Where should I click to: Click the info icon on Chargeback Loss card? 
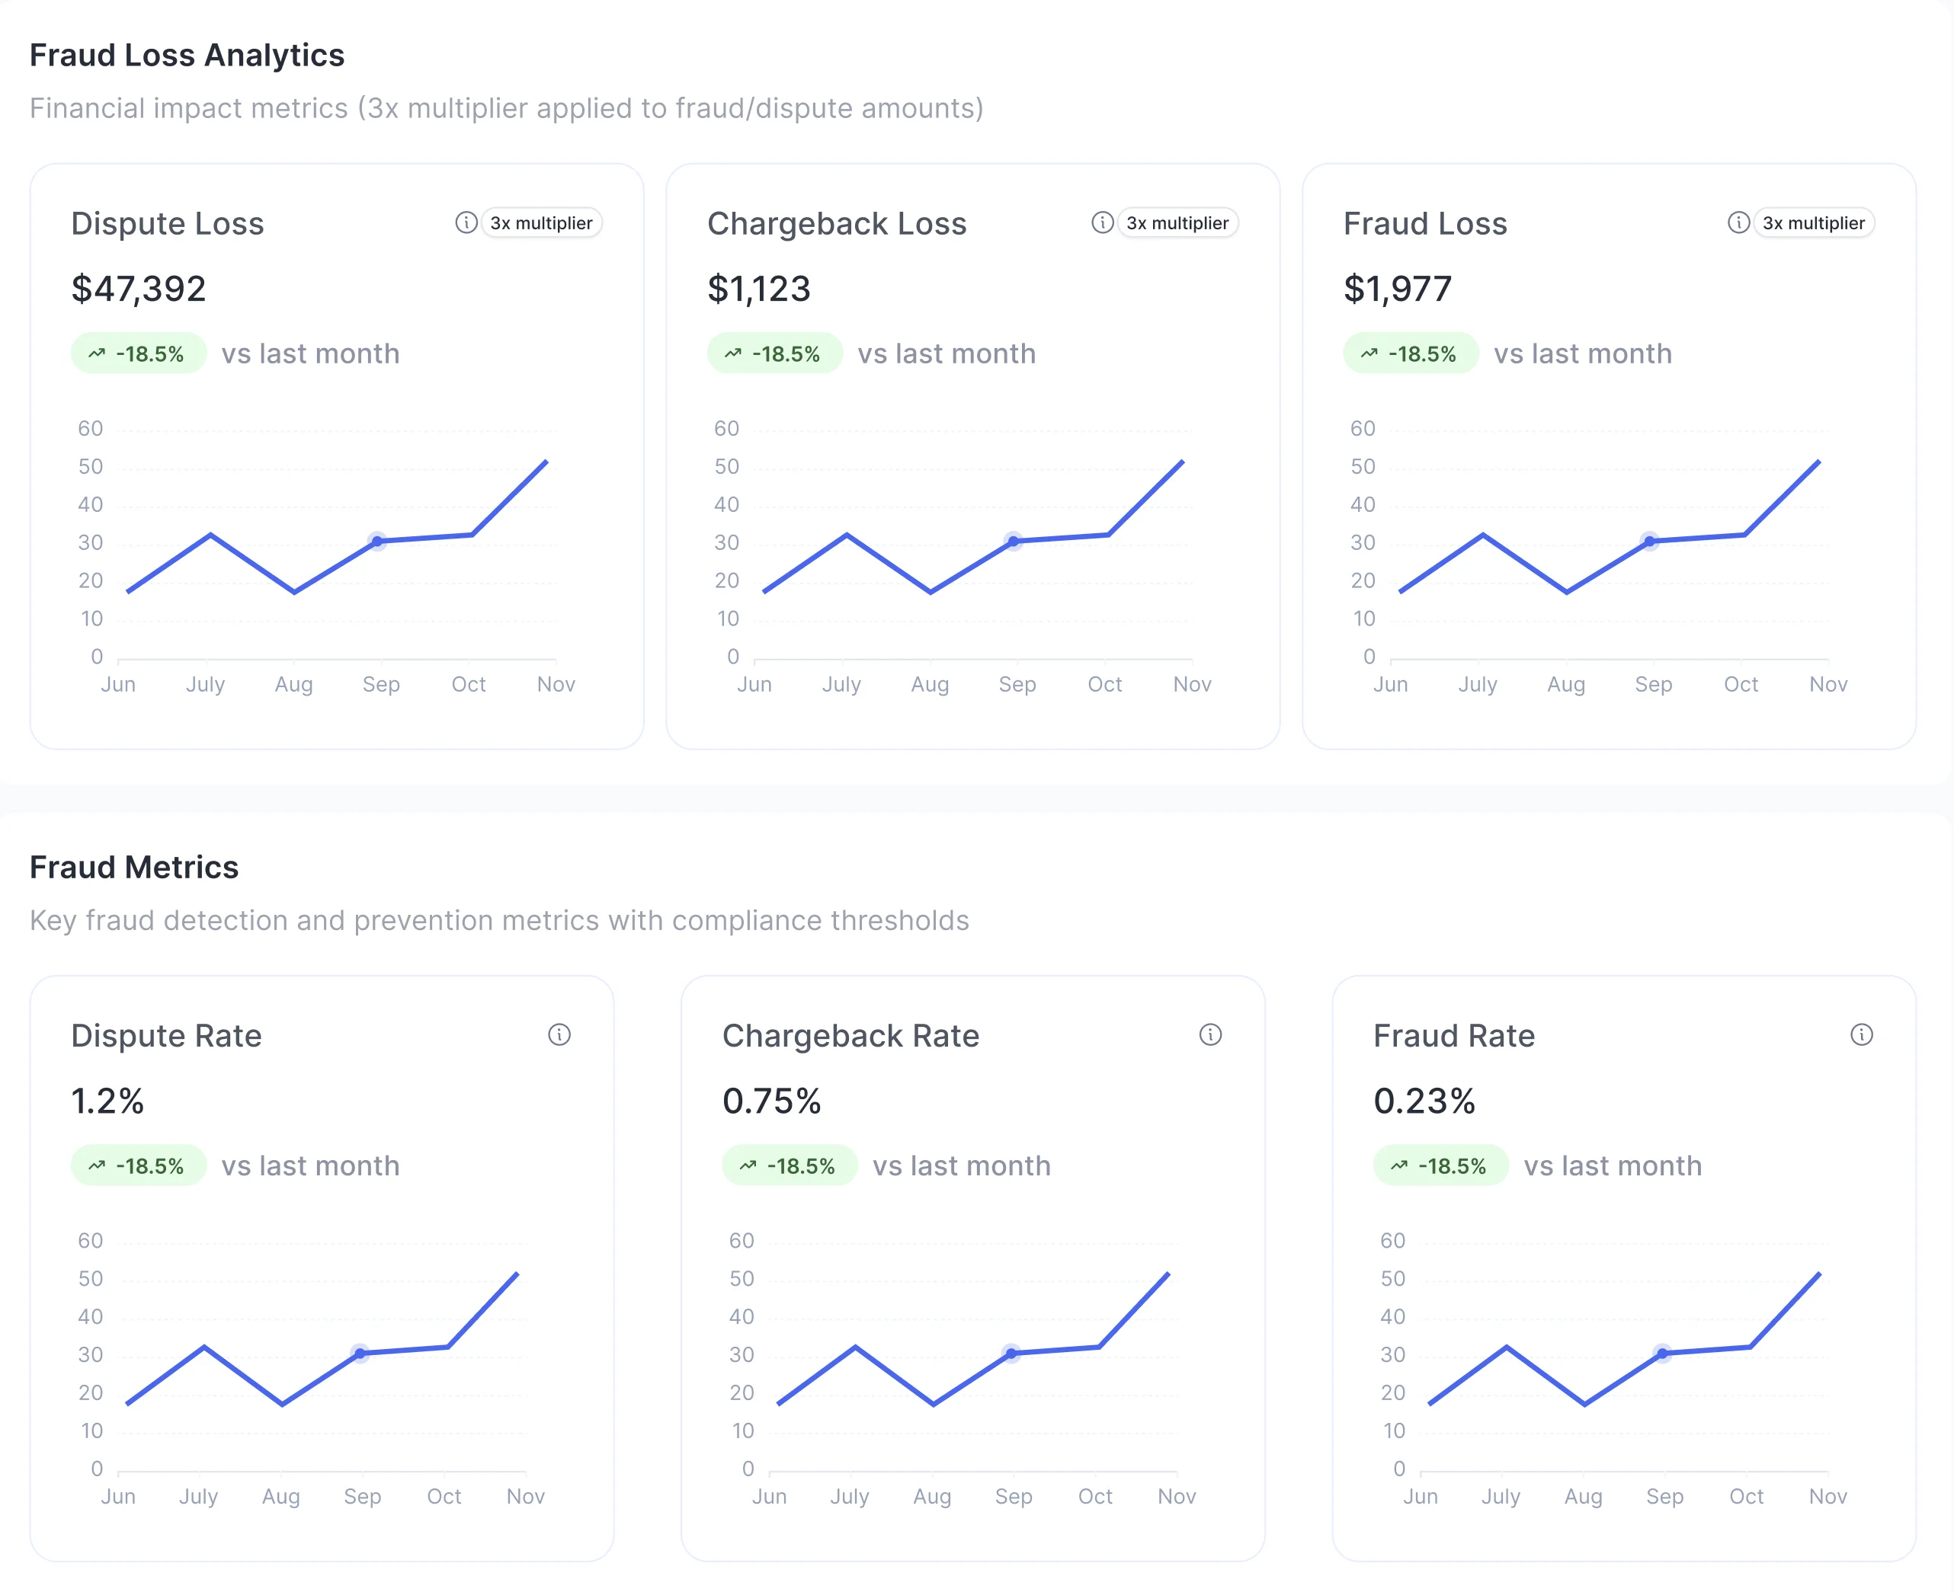(x=1101, y=222)
